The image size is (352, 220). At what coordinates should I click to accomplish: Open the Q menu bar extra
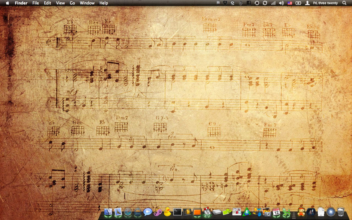point(233,3)
